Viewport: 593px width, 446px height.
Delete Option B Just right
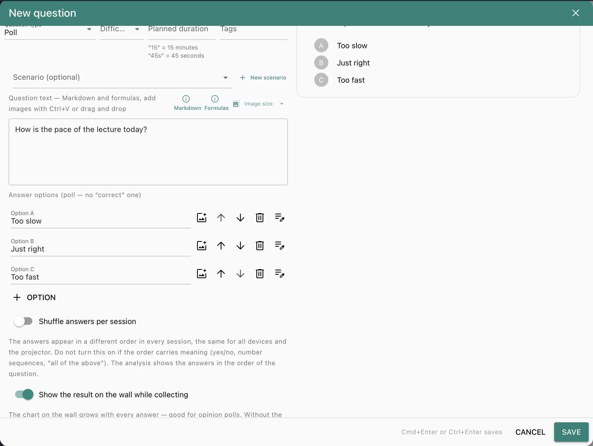[x=260, y=246]
